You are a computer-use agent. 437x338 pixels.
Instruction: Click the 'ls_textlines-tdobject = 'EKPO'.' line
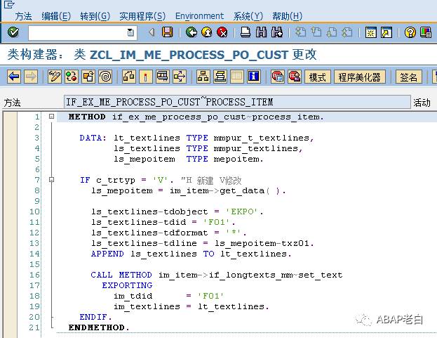tap(177, 212)
